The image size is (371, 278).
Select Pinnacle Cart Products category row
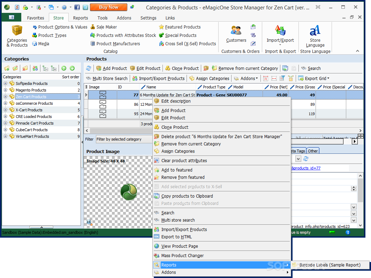pyautogui.click(x=41, y=123)
